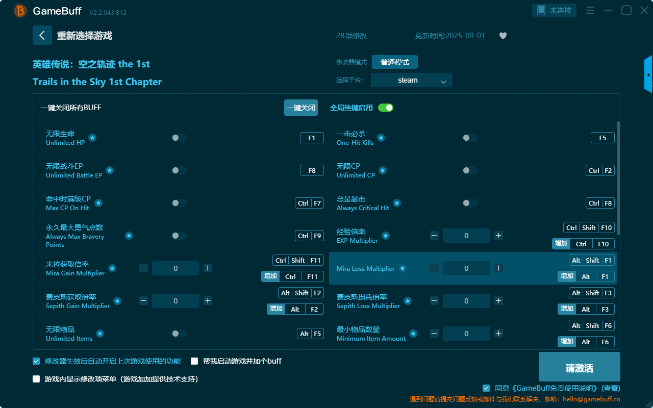The height and width of the screenshot is (408, 653).
Task: Click star icon next to Mira Loss Multiplier
Action: coord(403,268)
